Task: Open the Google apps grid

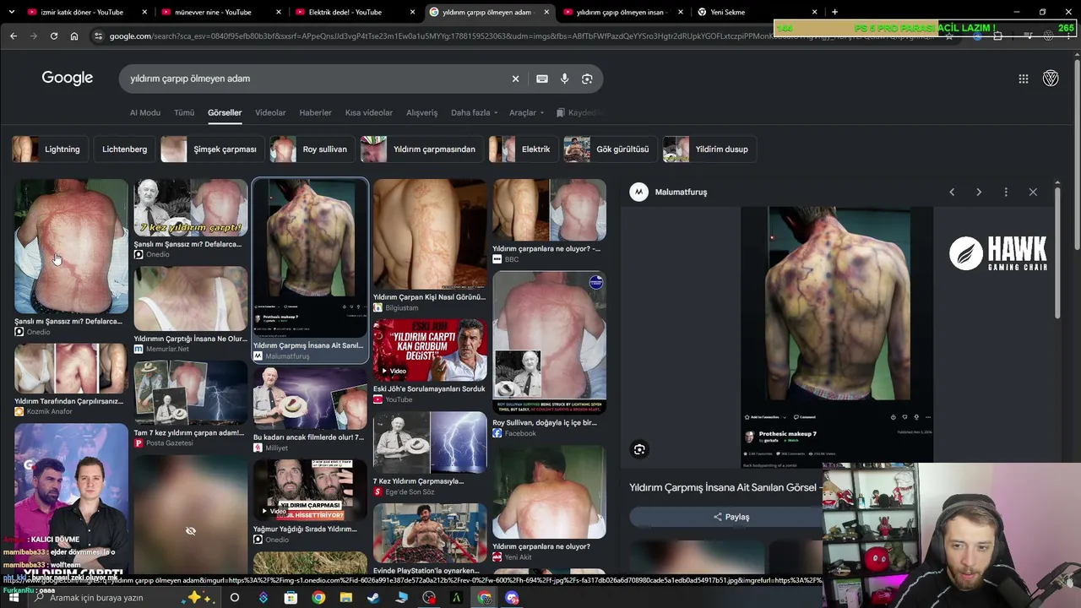Action: [1024, 79]
